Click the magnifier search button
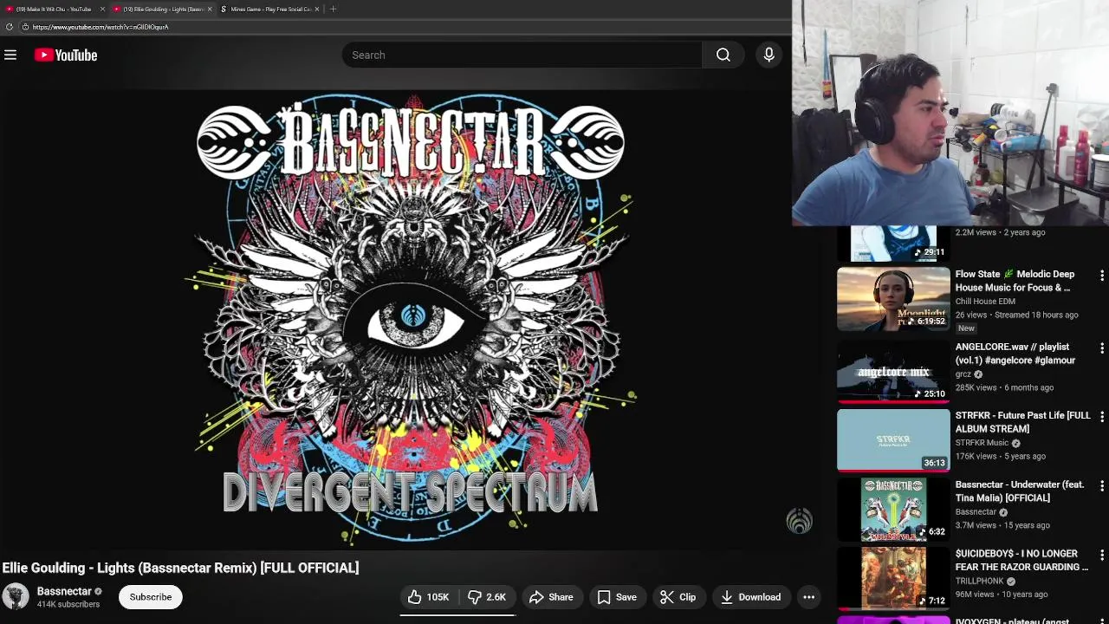 [x=723, y=55]
